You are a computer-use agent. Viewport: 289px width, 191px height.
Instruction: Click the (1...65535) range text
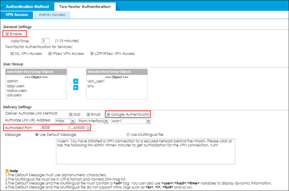pos(76,128)
